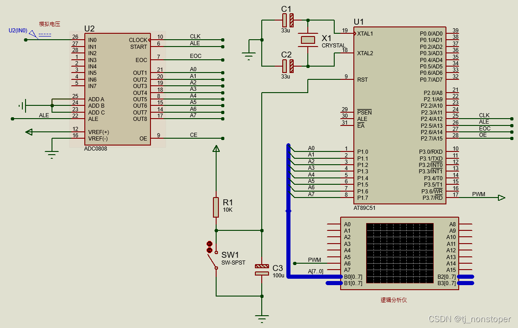
Task: Click the 'P0.0/AD0' pin label
Action: click(x=431, y=34)
